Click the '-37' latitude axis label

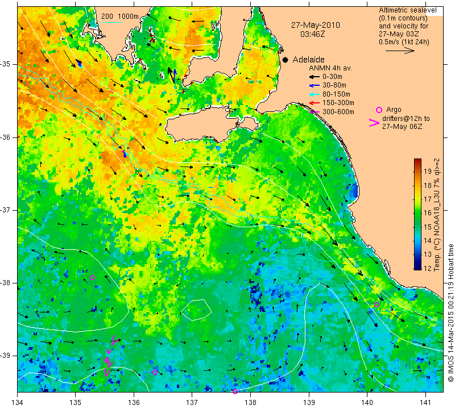(6, 210)
